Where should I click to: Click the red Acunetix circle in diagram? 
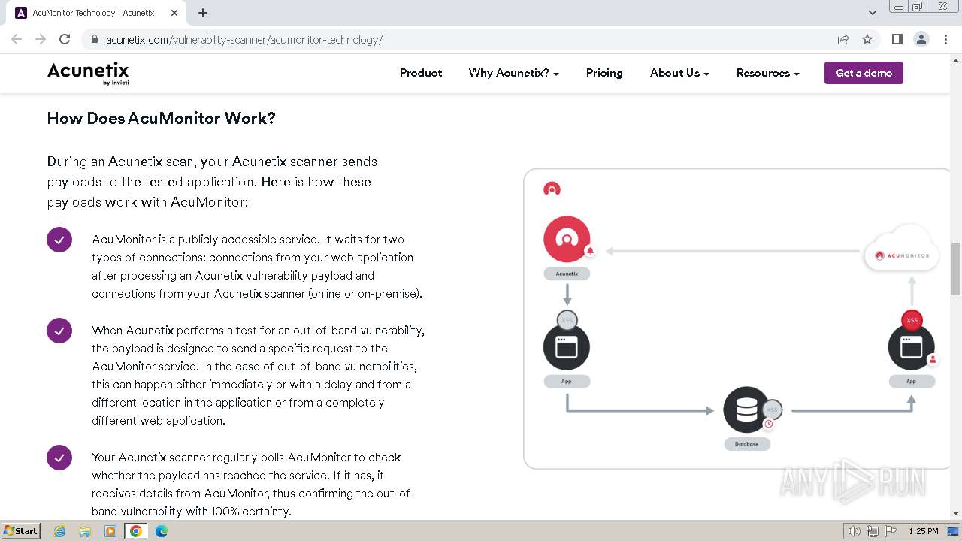coord(567,239)
